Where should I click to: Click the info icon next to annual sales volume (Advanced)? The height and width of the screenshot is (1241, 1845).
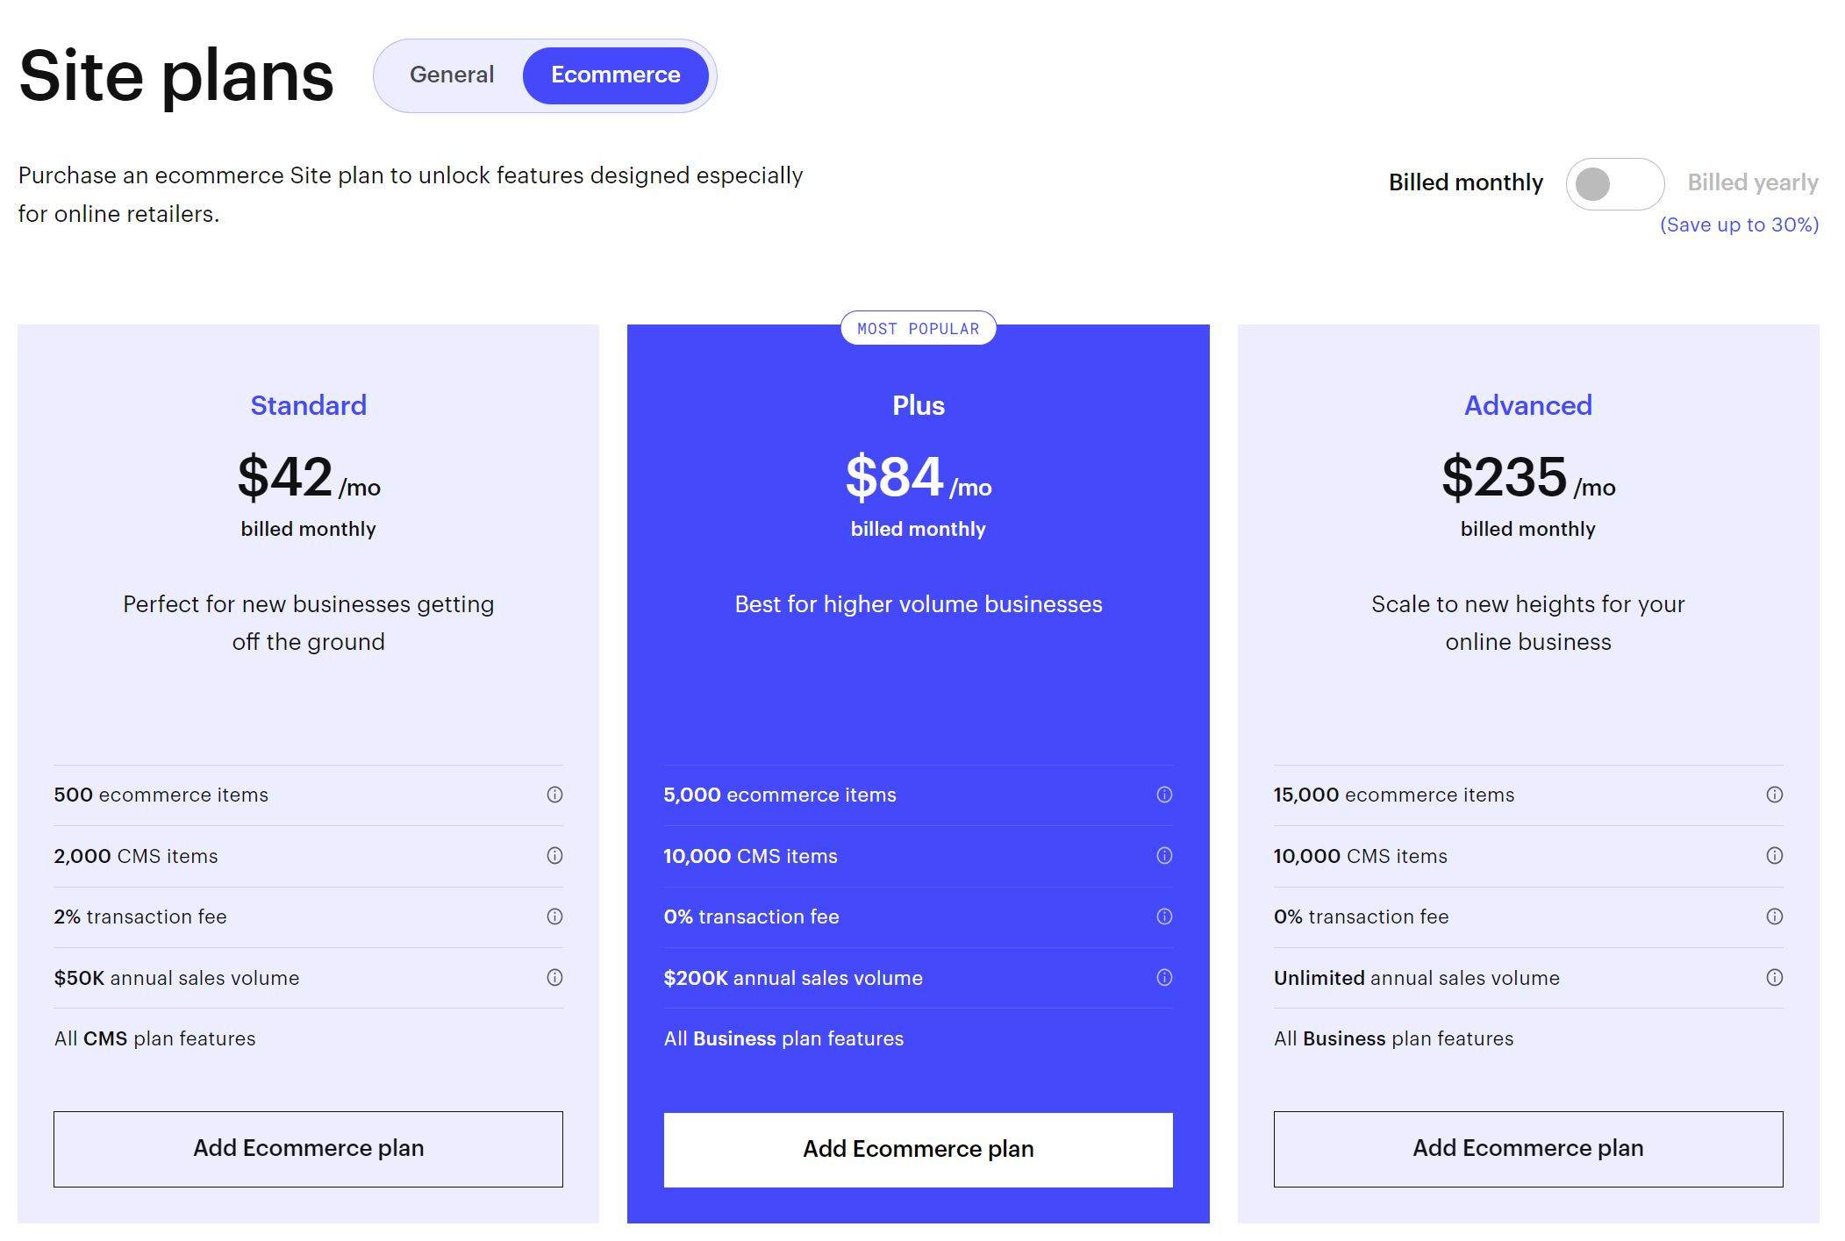[1774, 976]
